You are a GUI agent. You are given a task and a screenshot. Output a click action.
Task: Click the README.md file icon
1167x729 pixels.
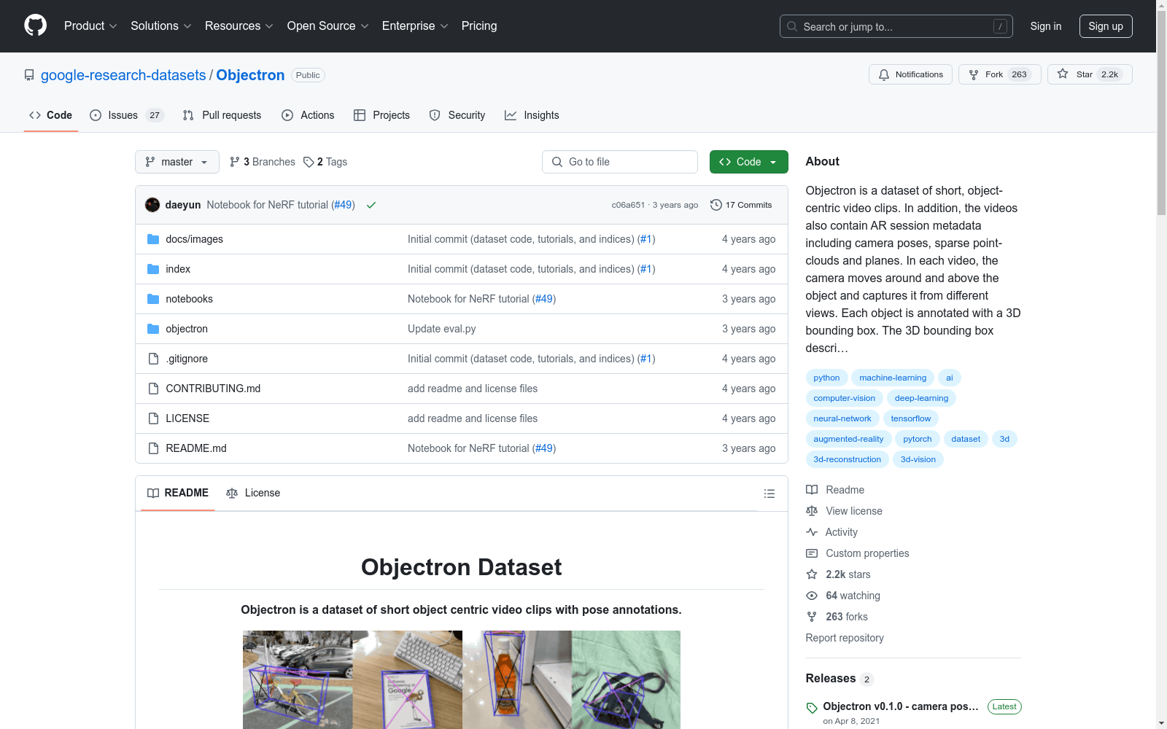(153, 448)
